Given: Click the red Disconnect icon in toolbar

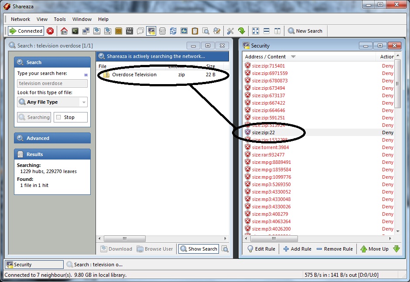Looking at the screenshot, I should pyautogui.click(x=50, y=31).
